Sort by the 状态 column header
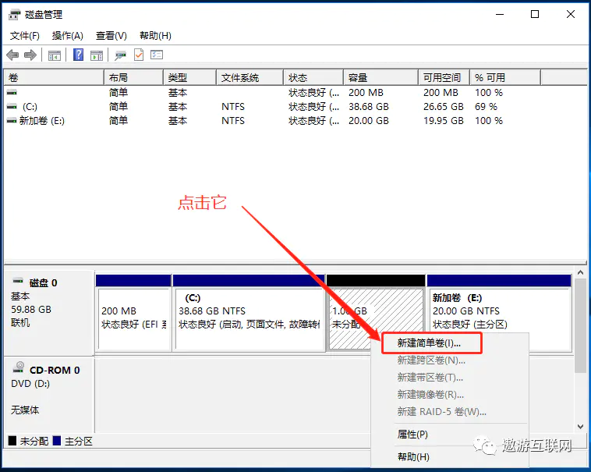The height and width of the screenshot is (472, 591). (x=313, y=78)
